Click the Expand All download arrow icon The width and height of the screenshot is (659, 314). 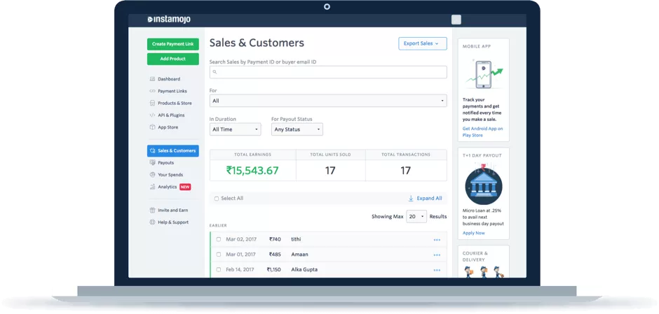click(411, 199)
